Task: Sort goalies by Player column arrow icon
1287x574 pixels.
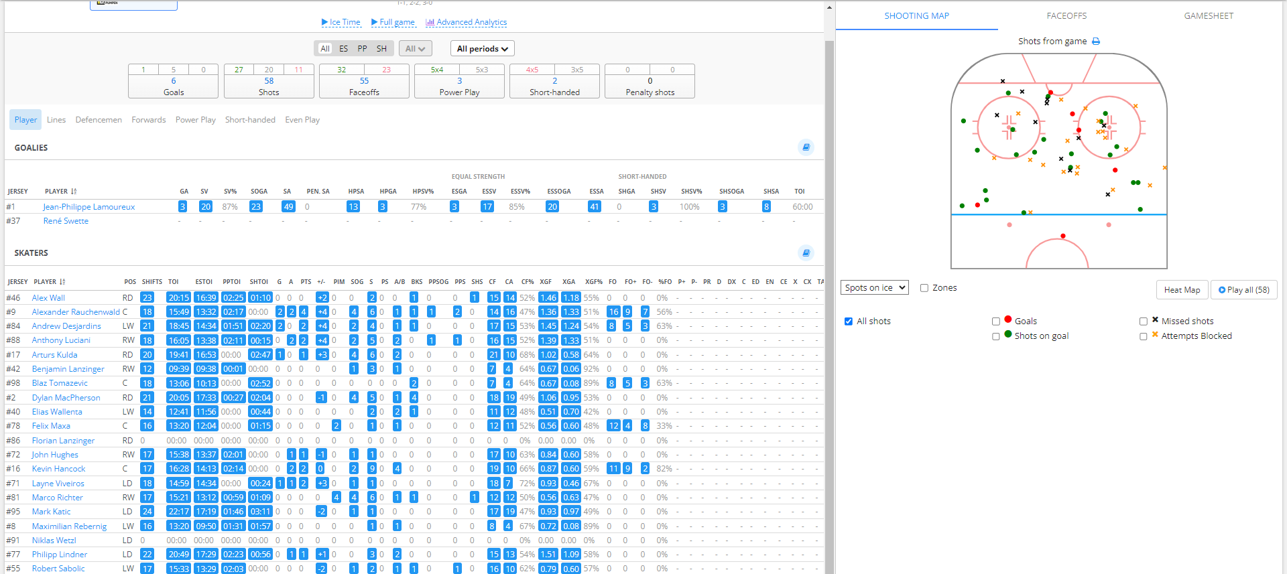Action: (x=74, y=192)
